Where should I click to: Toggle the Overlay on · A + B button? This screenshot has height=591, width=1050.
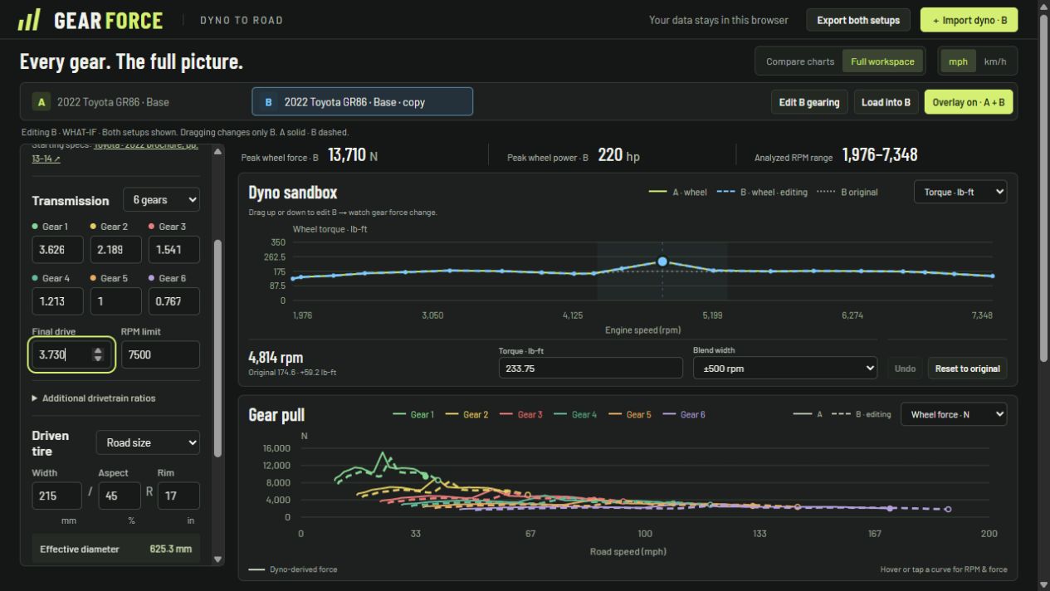pos(969,102)
